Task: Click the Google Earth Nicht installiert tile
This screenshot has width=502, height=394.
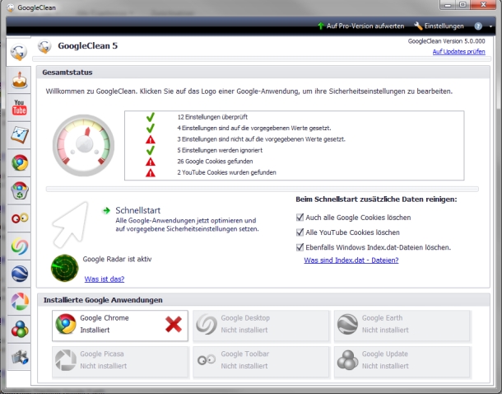Action: [x=402, y=326]
